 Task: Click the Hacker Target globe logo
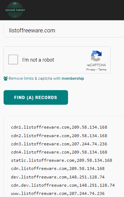click(15, 10)
